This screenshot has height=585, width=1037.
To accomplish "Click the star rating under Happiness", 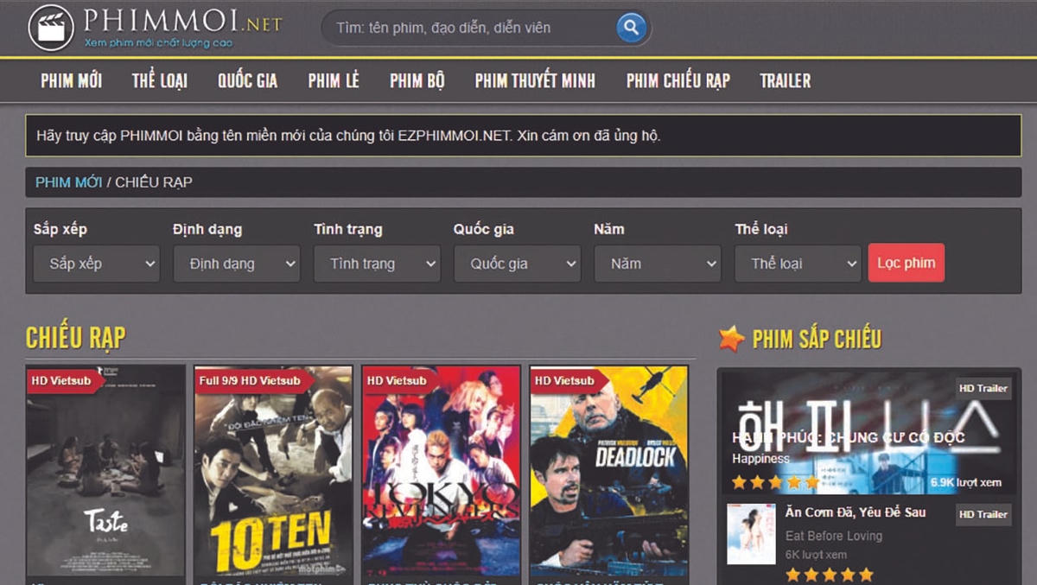I will point(775,481).
